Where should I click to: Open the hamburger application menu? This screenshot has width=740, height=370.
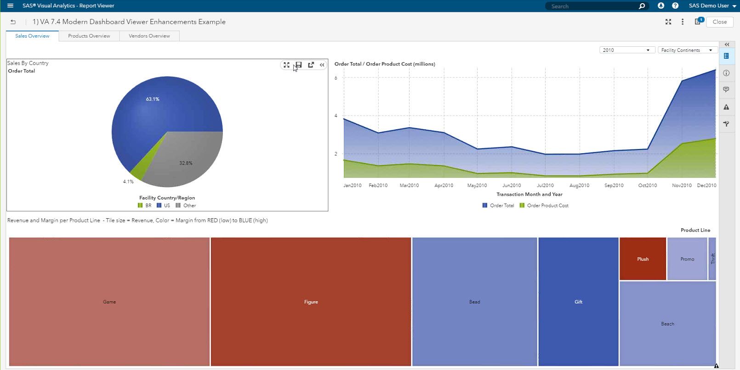tap(11, 6)
